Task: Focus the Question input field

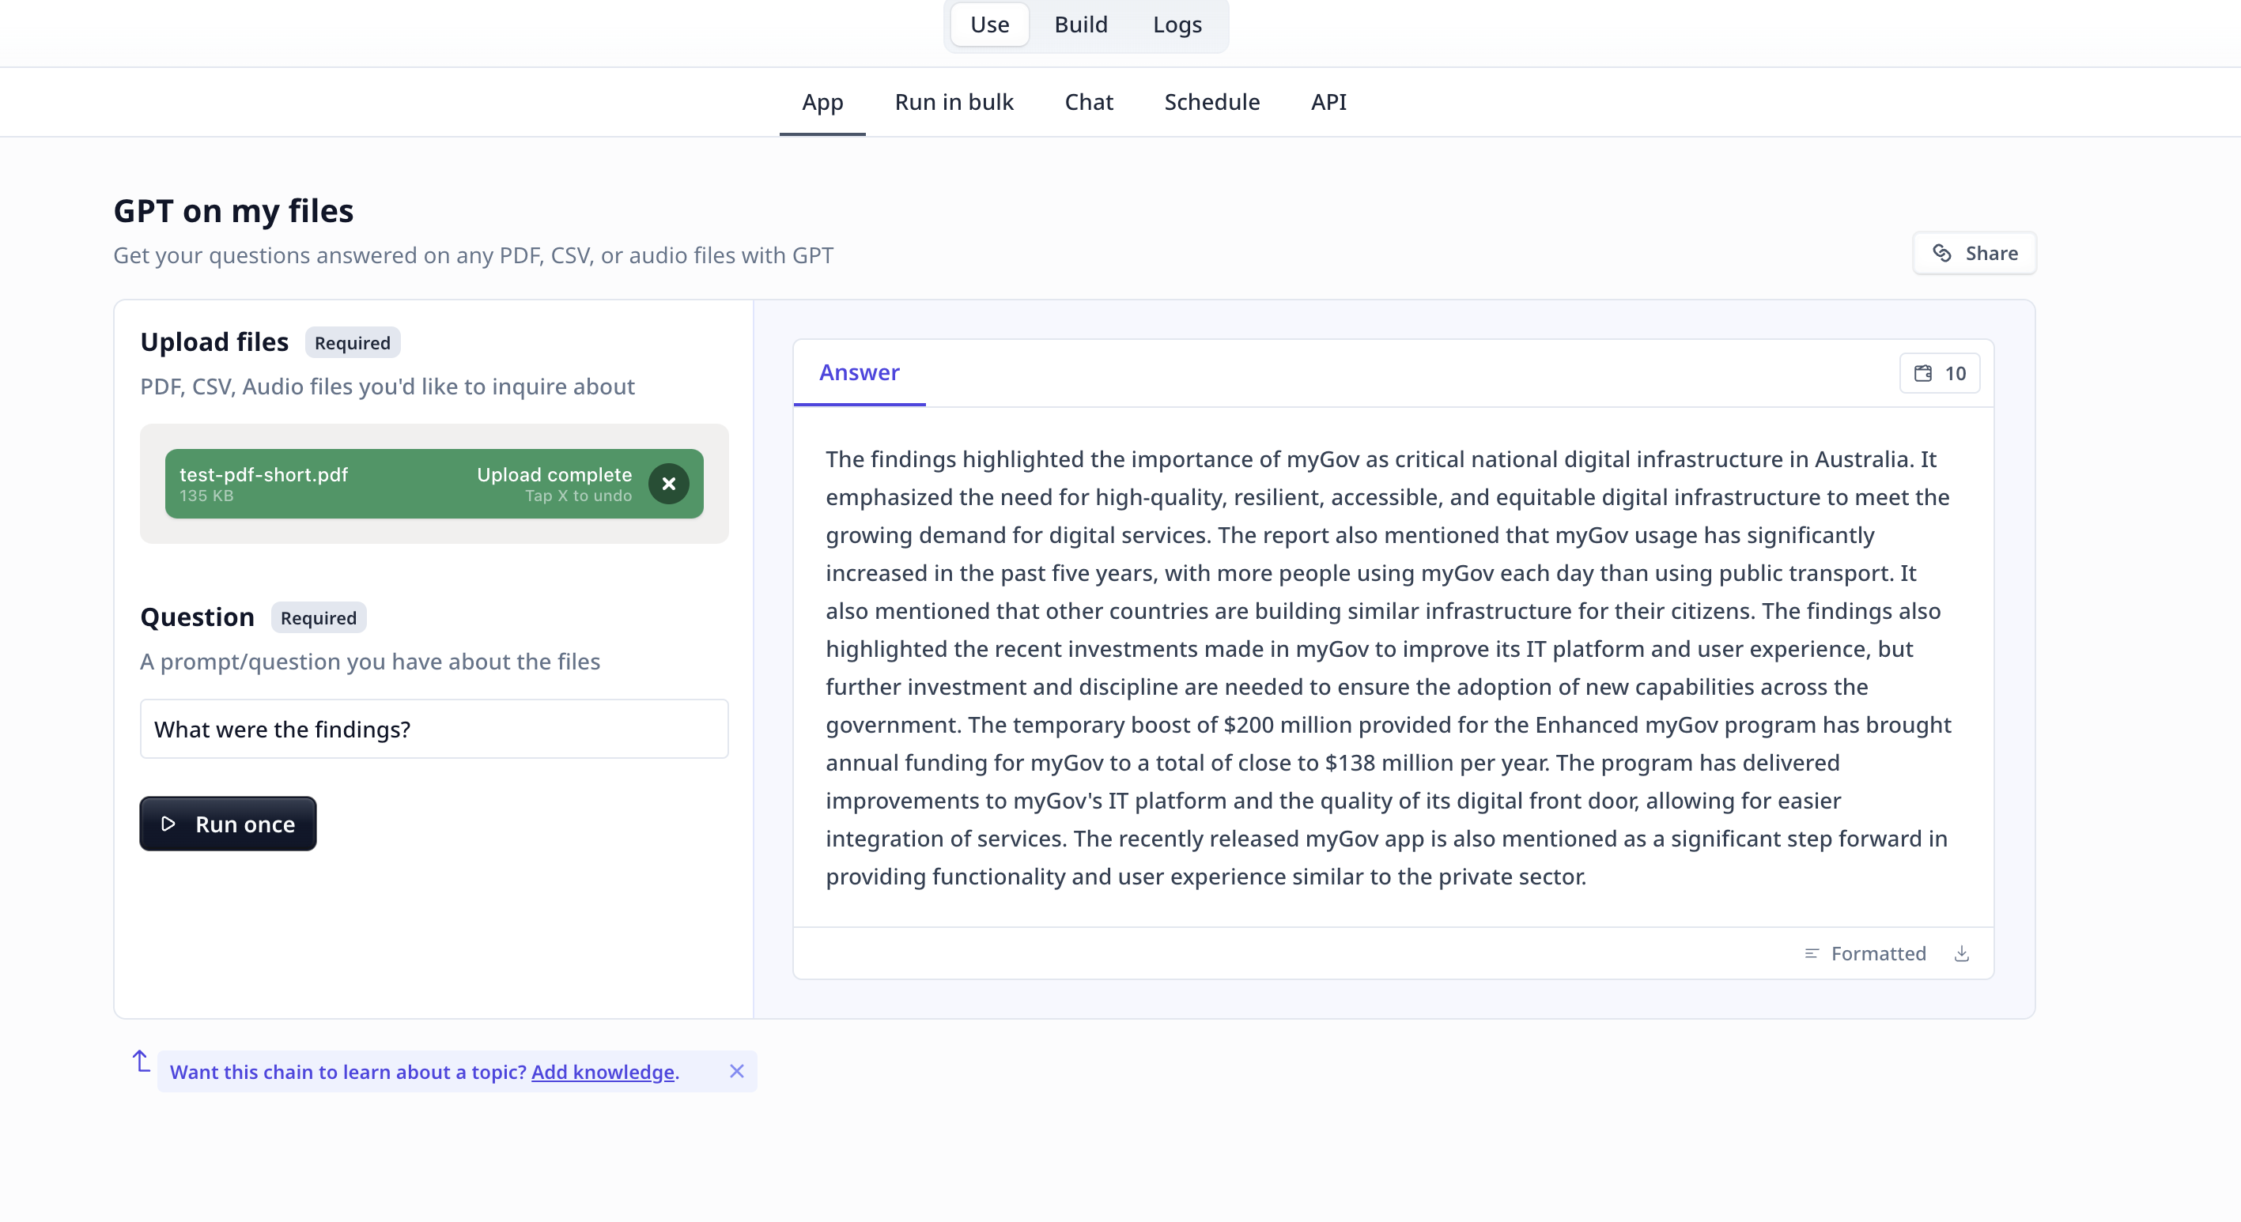Action: coord(434,729)
